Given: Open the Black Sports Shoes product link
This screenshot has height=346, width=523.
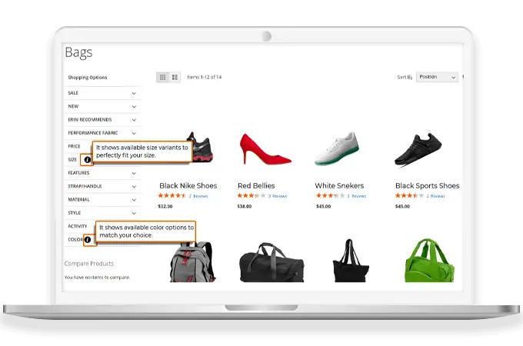Looking at the screenshot, I should tap(428, 185).
